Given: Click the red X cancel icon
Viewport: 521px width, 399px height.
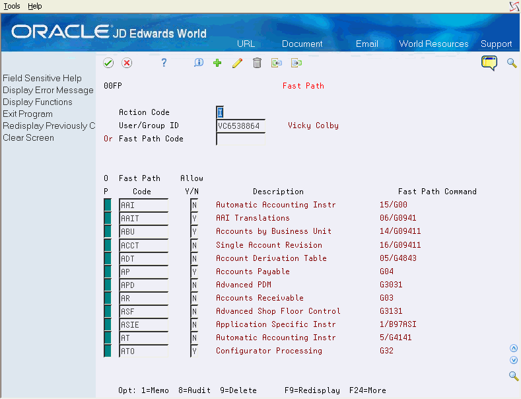Looking at the screenshot, I should [x=127, y=63].
